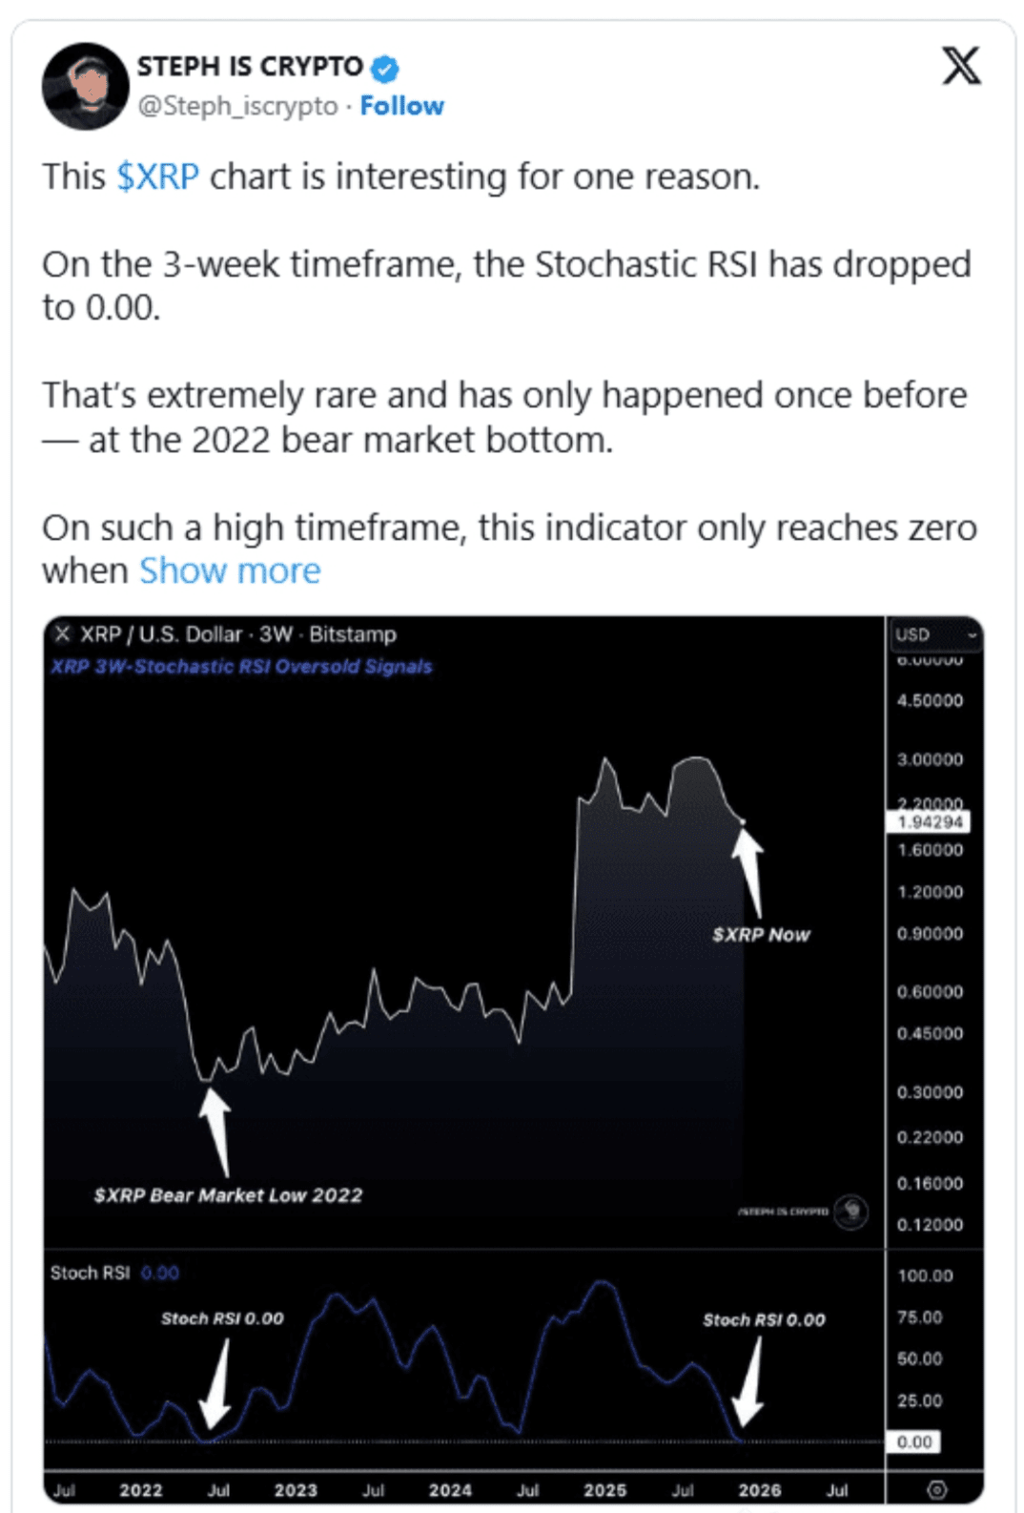1024x1513 pixels.
Task: Click the Stoch RSI indicator label
Action: pos(90,1273)
